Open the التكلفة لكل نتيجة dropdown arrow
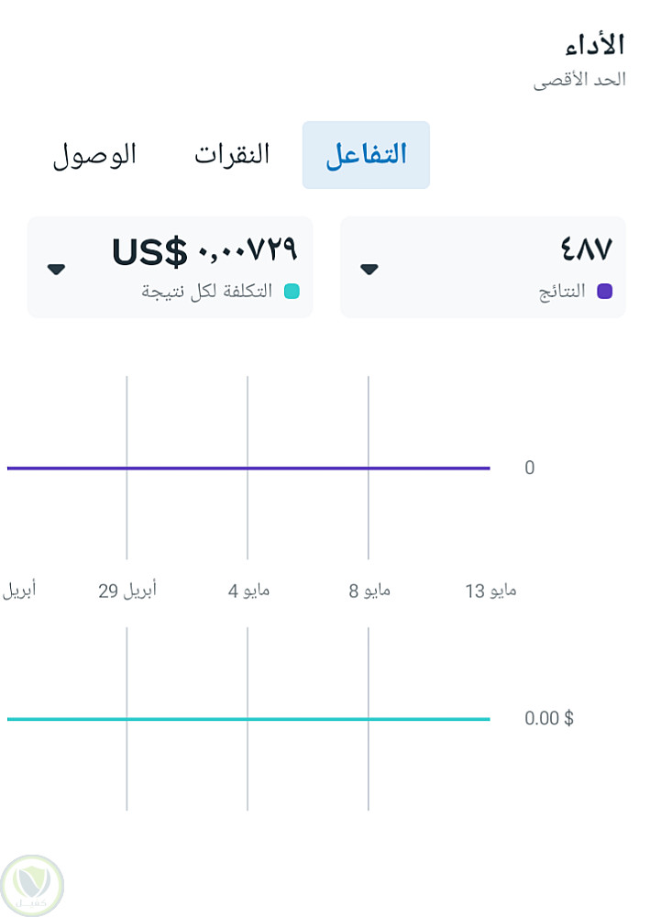Viewport: 650px width, 917px height. [57, 270]
